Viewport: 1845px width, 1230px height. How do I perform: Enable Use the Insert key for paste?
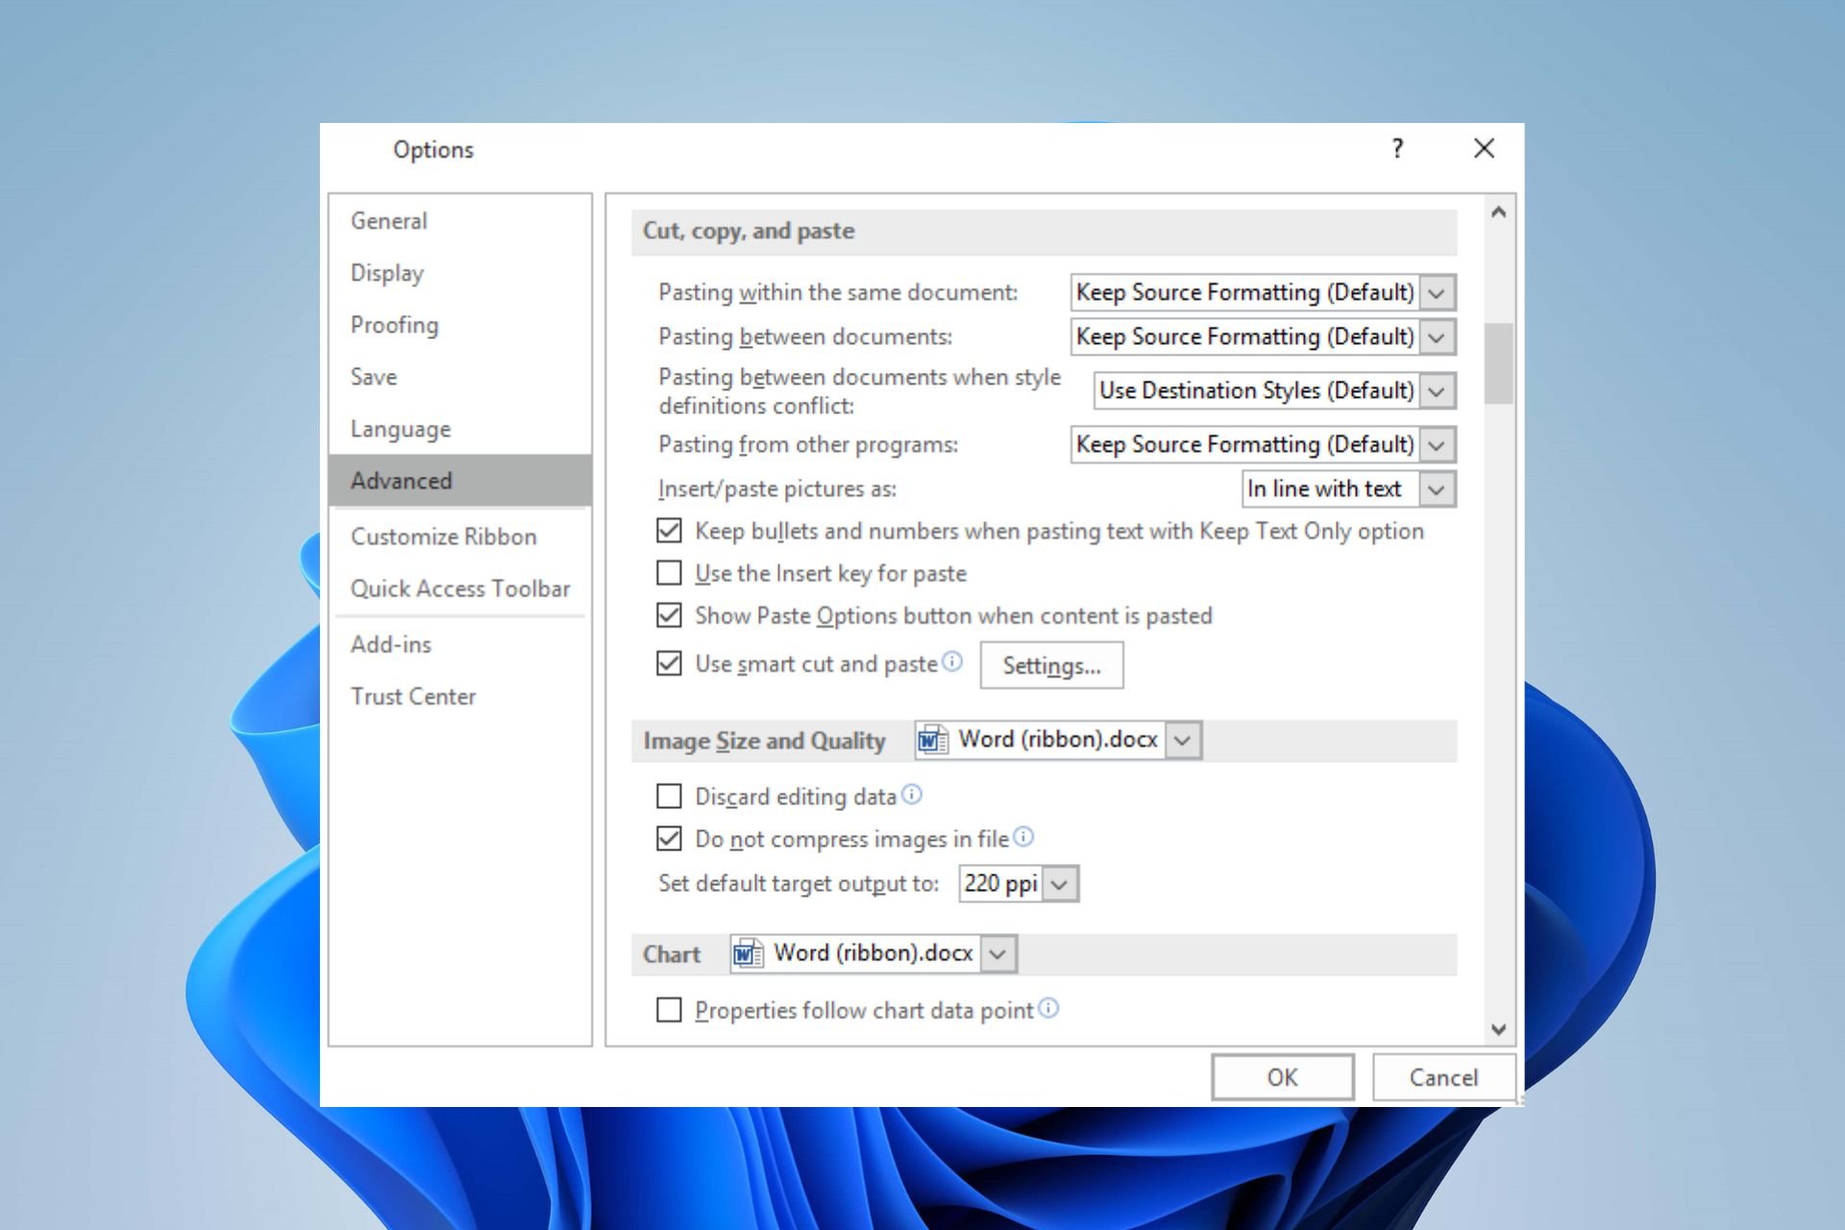click(x=670, y=573)
